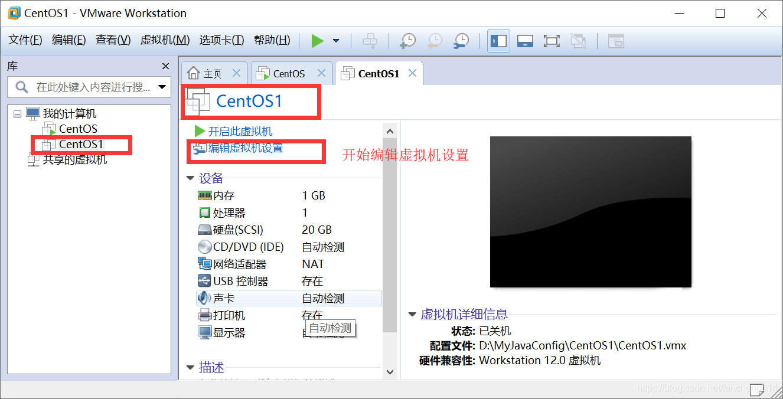Open the 帮助(H) menu
The height and width of the screenshot is (399, 783).
272,40
